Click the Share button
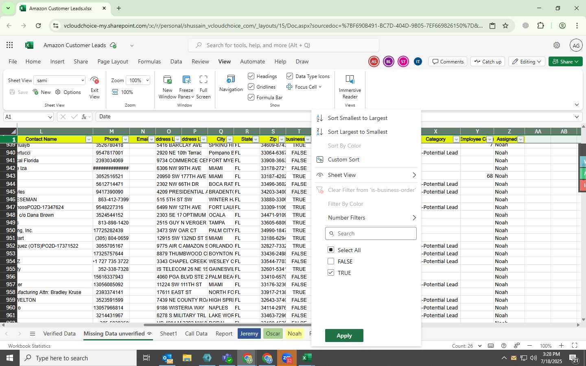This screenshot has height=366, width=586. pos(566,62)
